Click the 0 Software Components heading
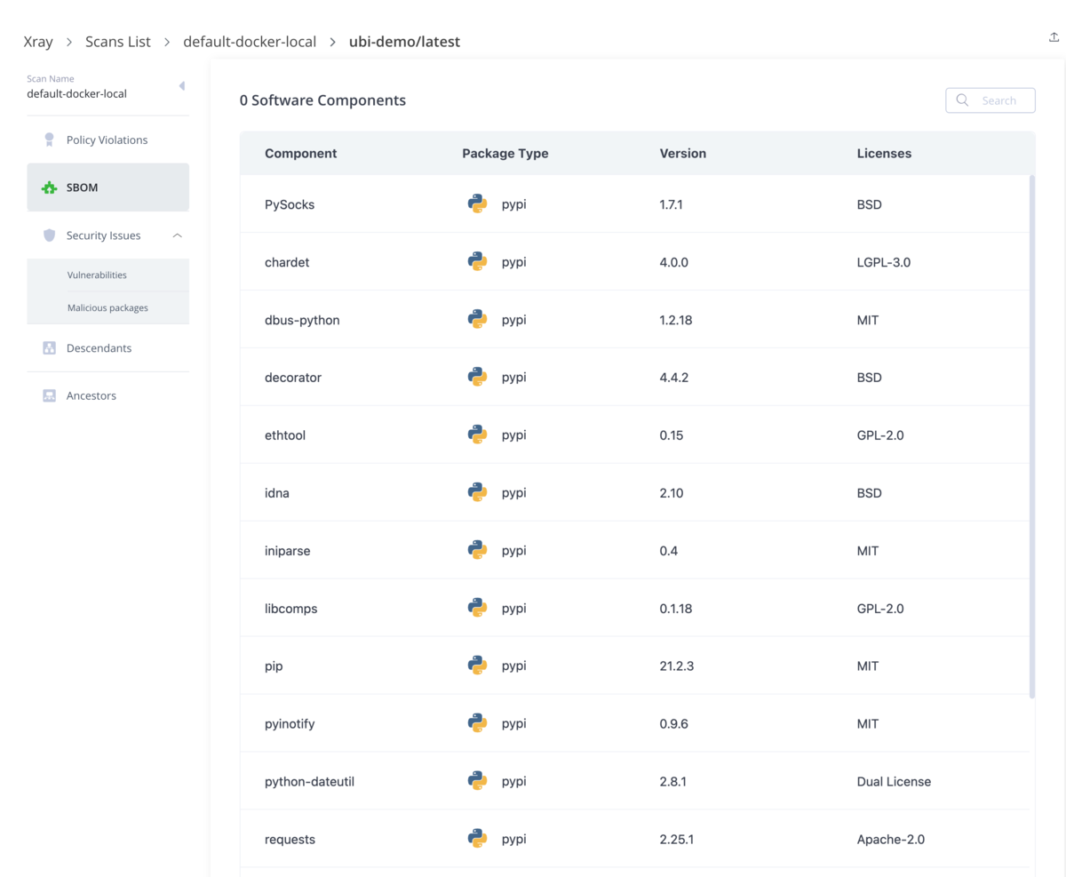Viewport: 1066px width, 877px height. click(x=322, y=100)
